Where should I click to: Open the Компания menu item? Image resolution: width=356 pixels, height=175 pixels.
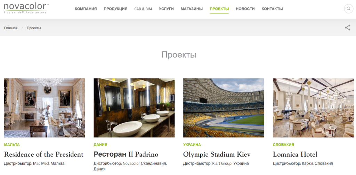click(x=86, y=9)
